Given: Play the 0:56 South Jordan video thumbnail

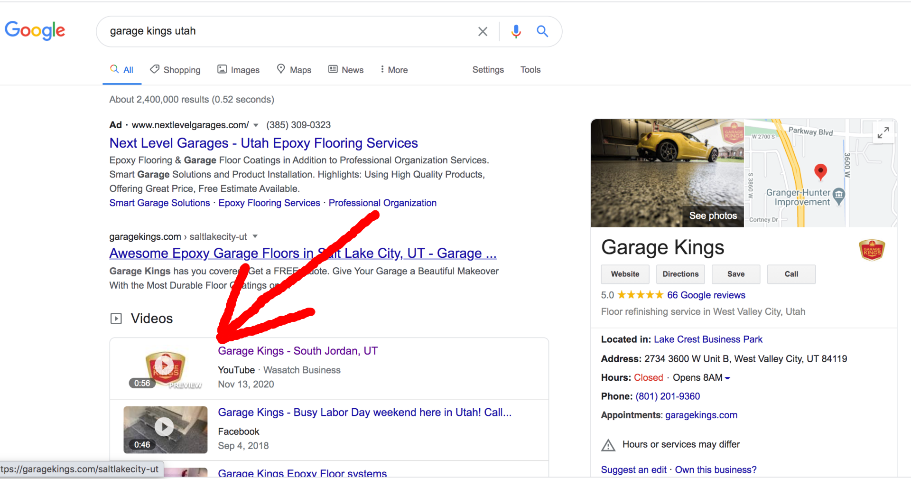Looking at the screenshot, I should (165, 368).
